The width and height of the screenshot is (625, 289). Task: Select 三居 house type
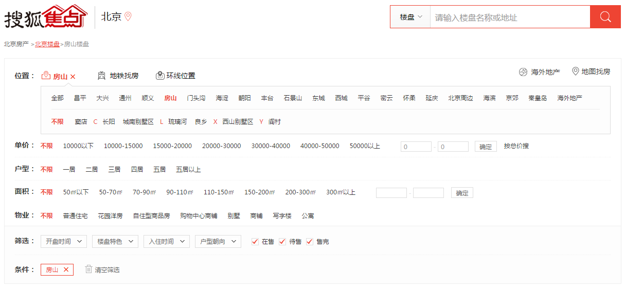114,169
